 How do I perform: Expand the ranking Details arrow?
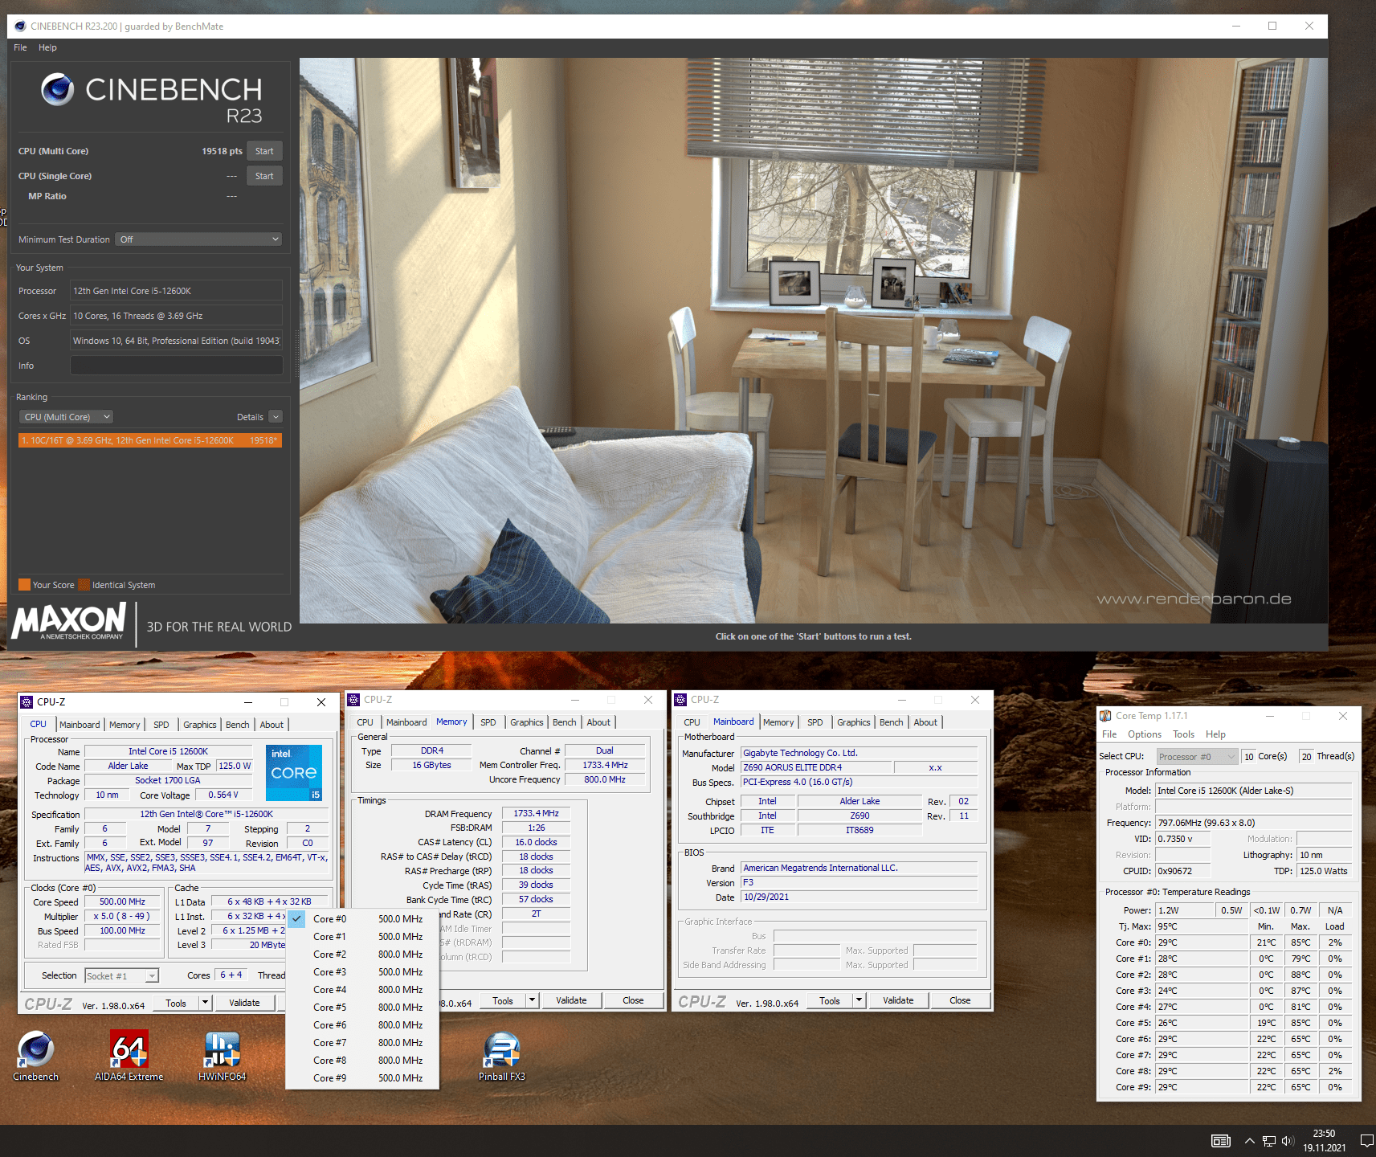pyautogui.click(x=276, y=417)
